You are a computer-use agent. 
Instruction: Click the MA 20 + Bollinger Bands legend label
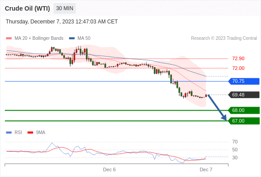(x=39, y=38)
